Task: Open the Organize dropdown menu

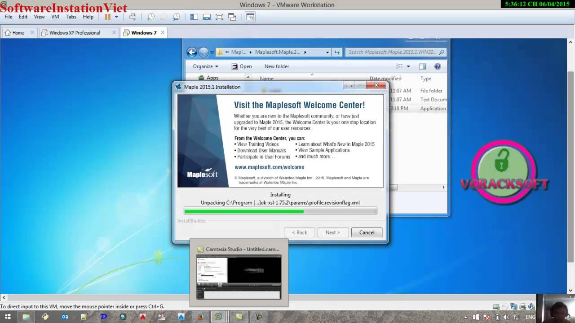Action: tap(205, 66)
